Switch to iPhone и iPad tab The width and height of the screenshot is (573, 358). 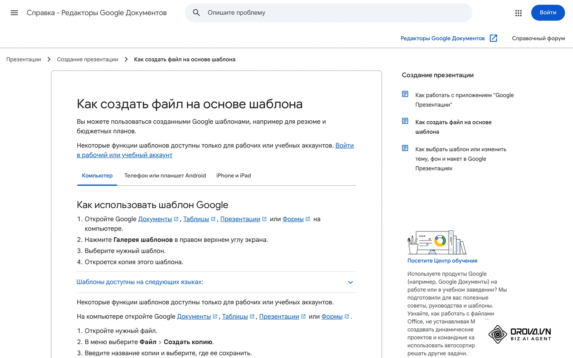[x=233, y=176]
